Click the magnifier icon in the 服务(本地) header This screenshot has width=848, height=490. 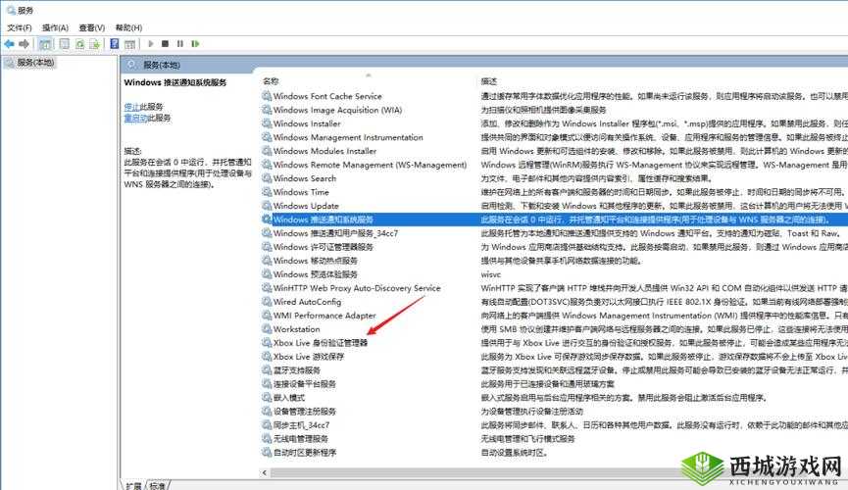[131, 65]
